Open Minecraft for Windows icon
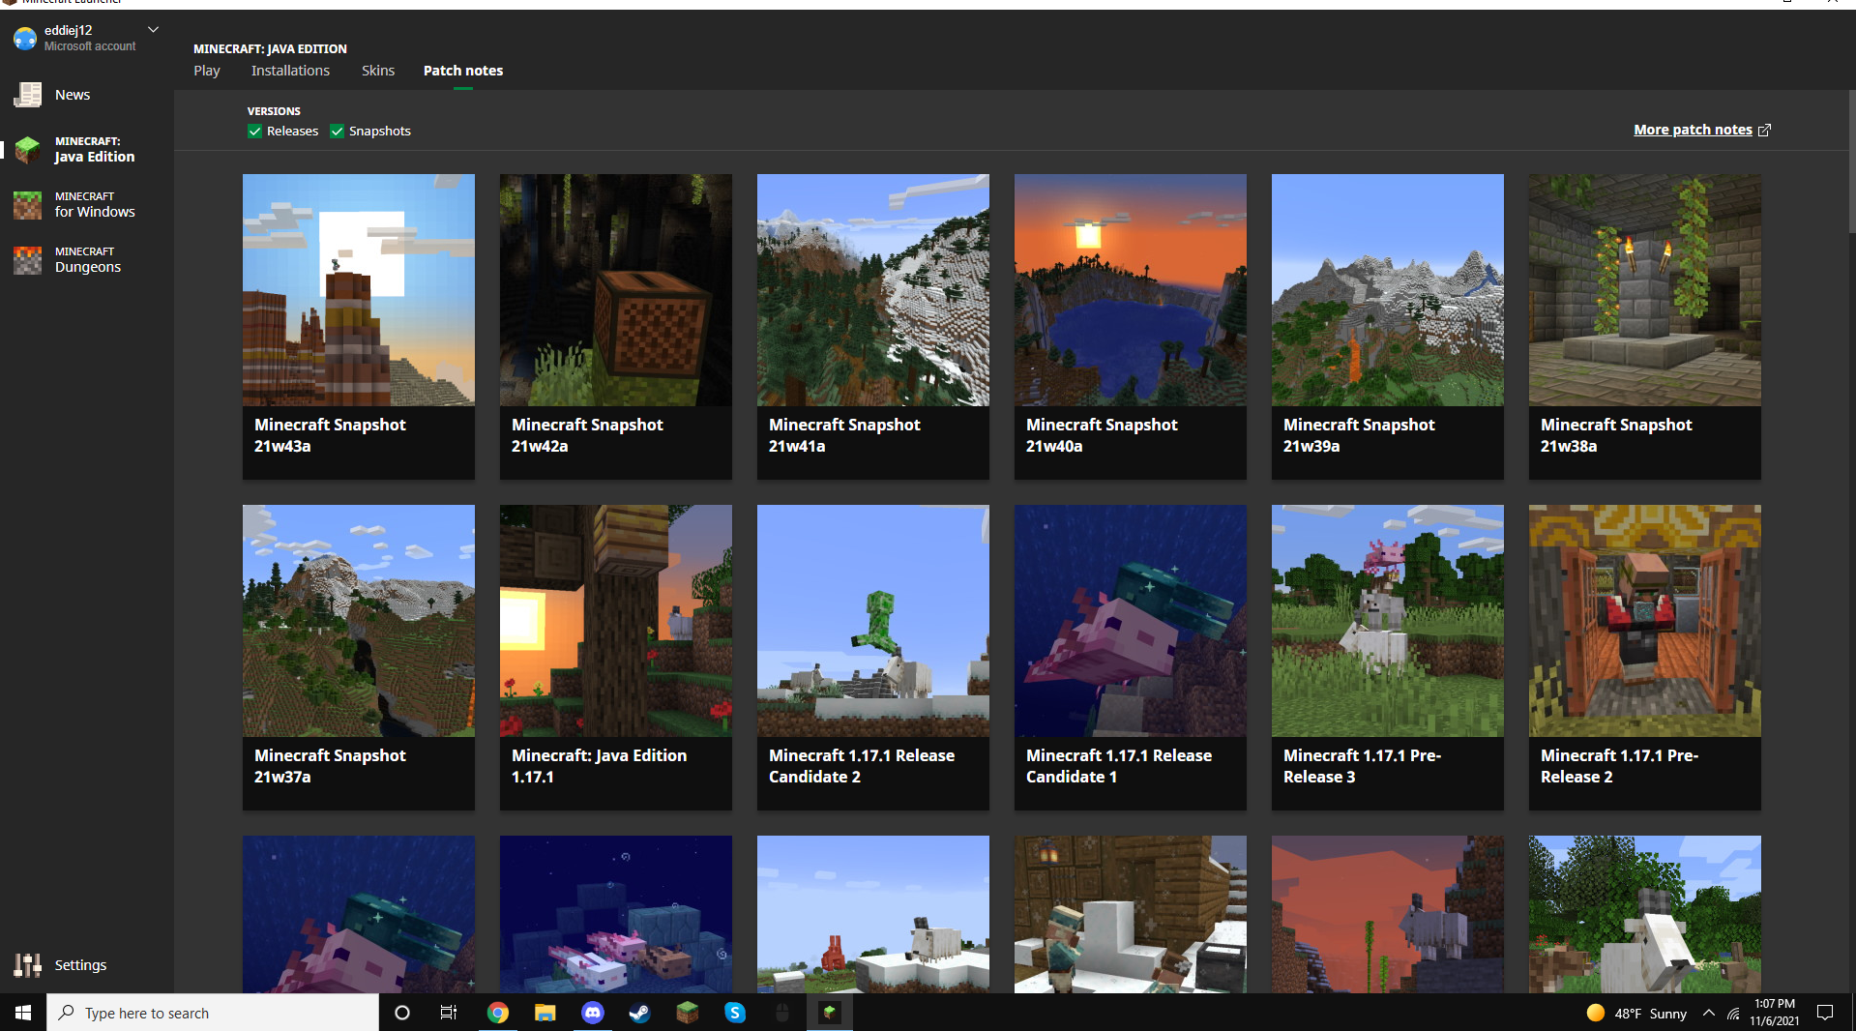The width and height of the screenshot is (1856, 1031). (27, 205)
